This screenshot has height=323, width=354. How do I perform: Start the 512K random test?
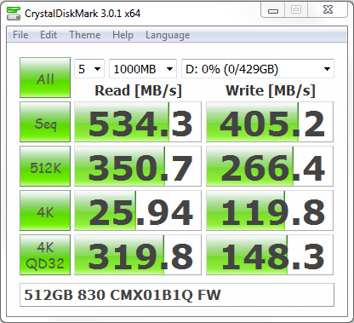45,166
